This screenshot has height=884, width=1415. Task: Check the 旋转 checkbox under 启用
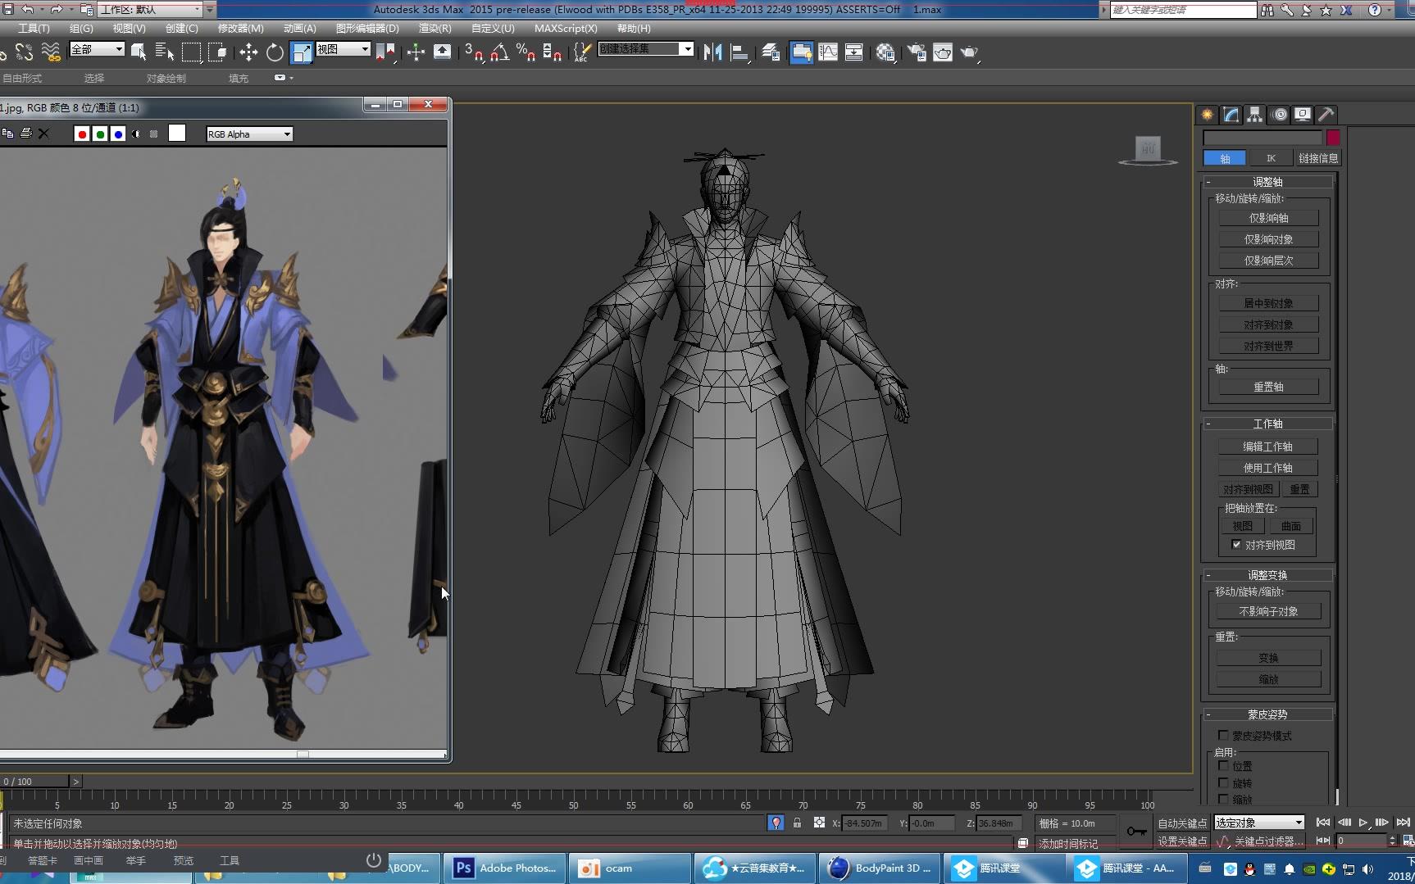(x=1223, y=782)
